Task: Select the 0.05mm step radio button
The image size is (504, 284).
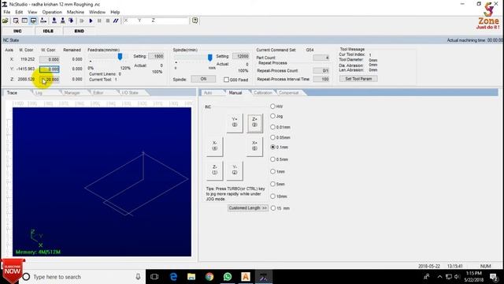Action: click(x=272, y=137)
